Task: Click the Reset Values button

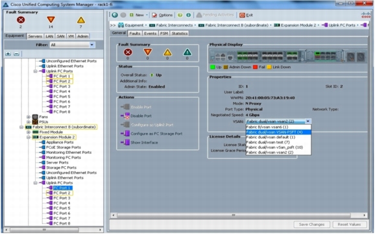Action: [349, 224]
